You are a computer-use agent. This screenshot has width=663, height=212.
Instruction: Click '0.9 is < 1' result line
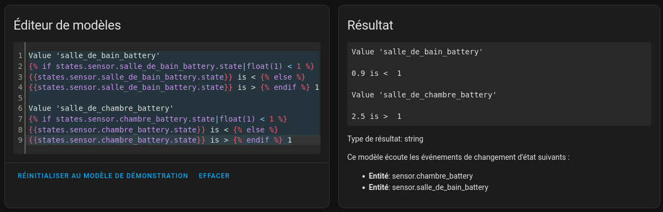click(x=376, y=73)
